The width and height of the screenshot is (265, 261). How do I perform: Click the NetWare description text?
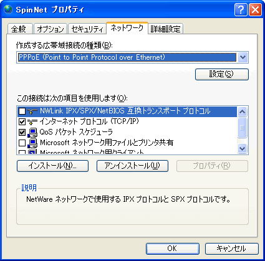(128, 199)
